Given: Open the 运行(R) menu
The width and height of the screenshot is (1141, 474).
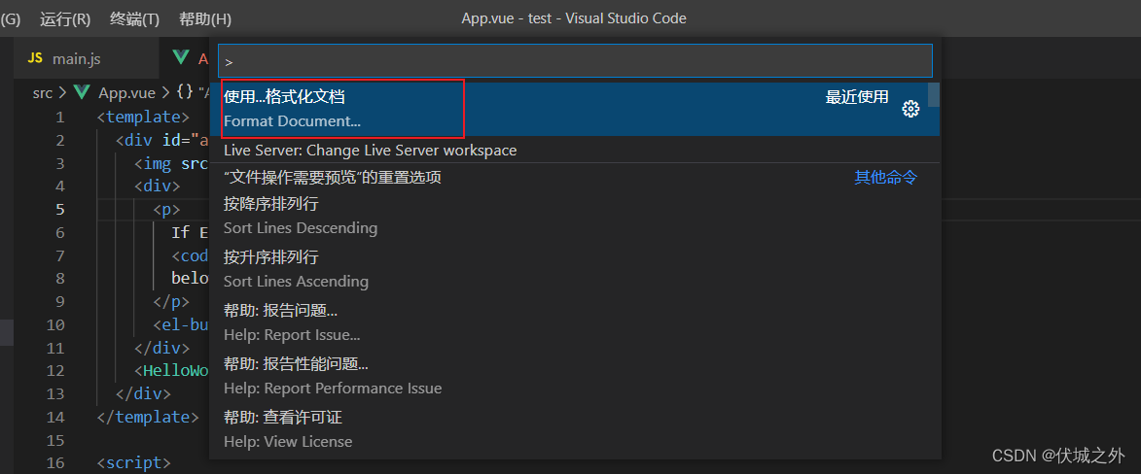Looking at the screenshot, I should coord(65,18).
